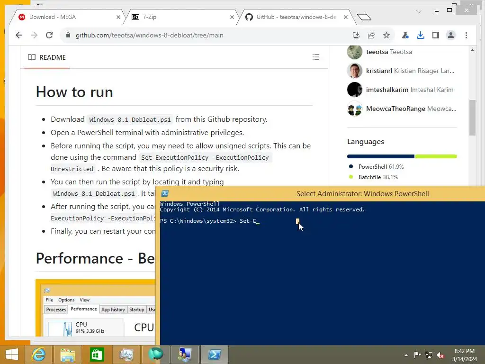Open the Chrome profile avatar
Screen dimensions: 485x364
coord(451,35)
